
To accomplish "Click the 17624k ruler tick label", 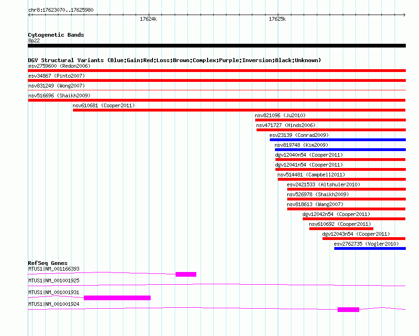I will pos(148,19).
